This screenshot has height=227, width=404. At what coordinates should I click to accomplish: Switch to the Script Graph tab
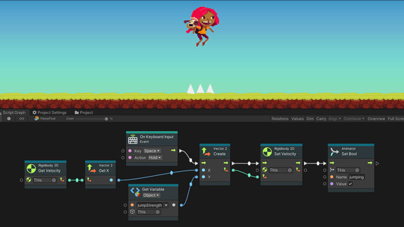coord(14,113)
